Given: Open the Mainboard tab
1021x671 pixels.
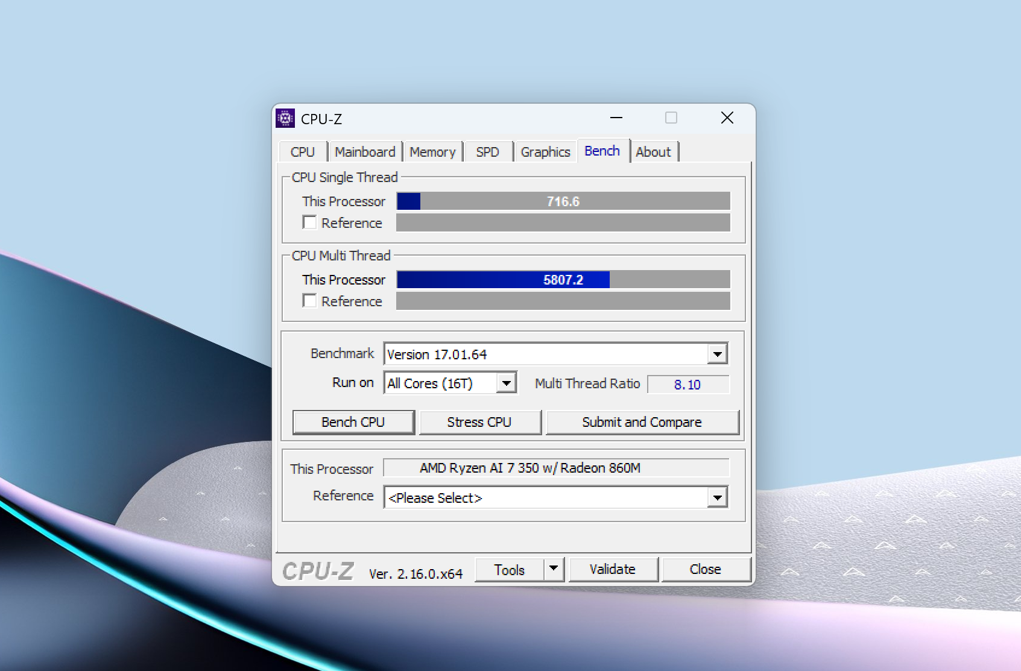Looking at the screenshot, I should (x=365, y=152).
